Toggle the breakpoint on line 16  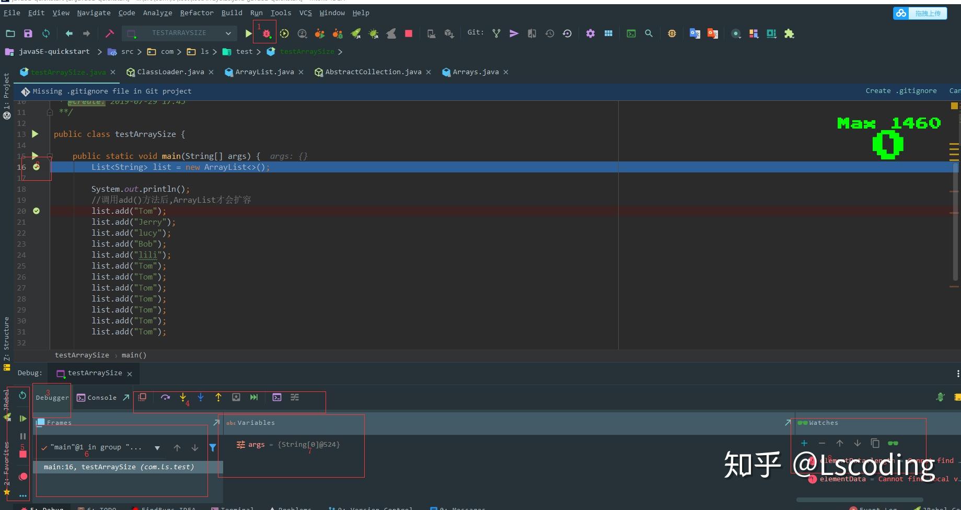[36, 167]
